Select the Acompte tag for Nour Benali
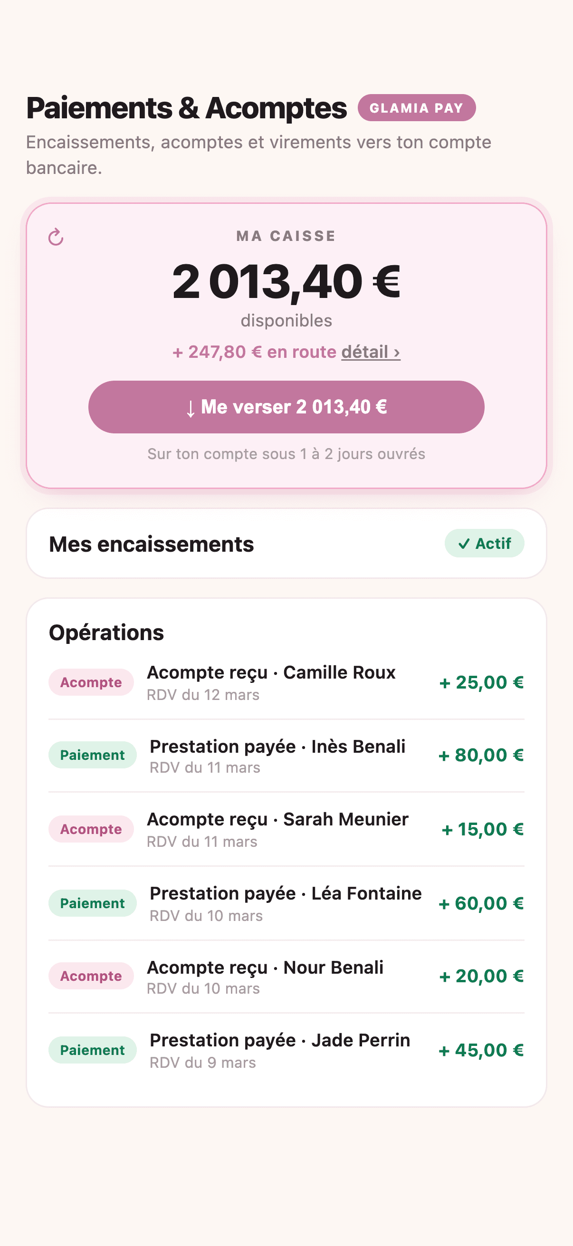573x1246 pixels. (91, 976)
